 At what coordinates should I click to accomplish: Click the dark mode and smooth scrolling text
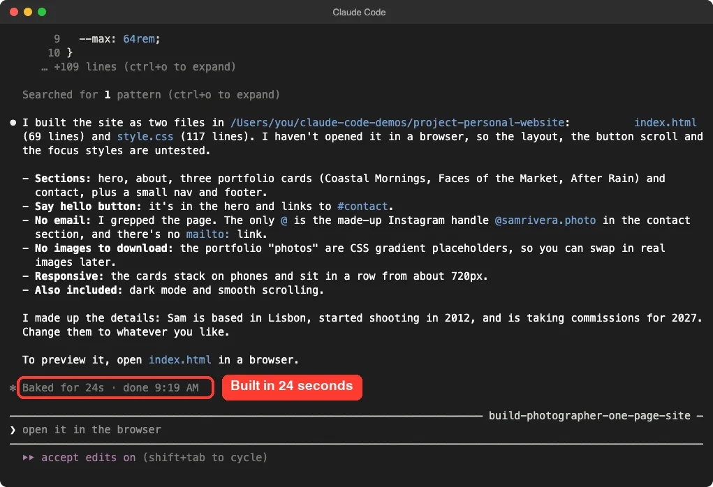226,290
